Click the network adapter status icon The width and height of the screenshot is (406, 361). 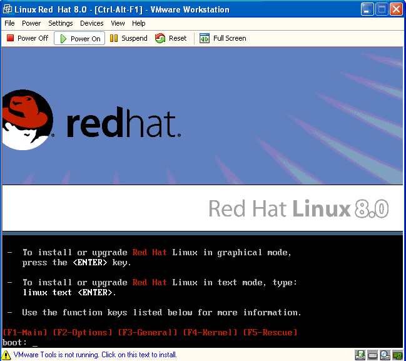pos(397,355)
